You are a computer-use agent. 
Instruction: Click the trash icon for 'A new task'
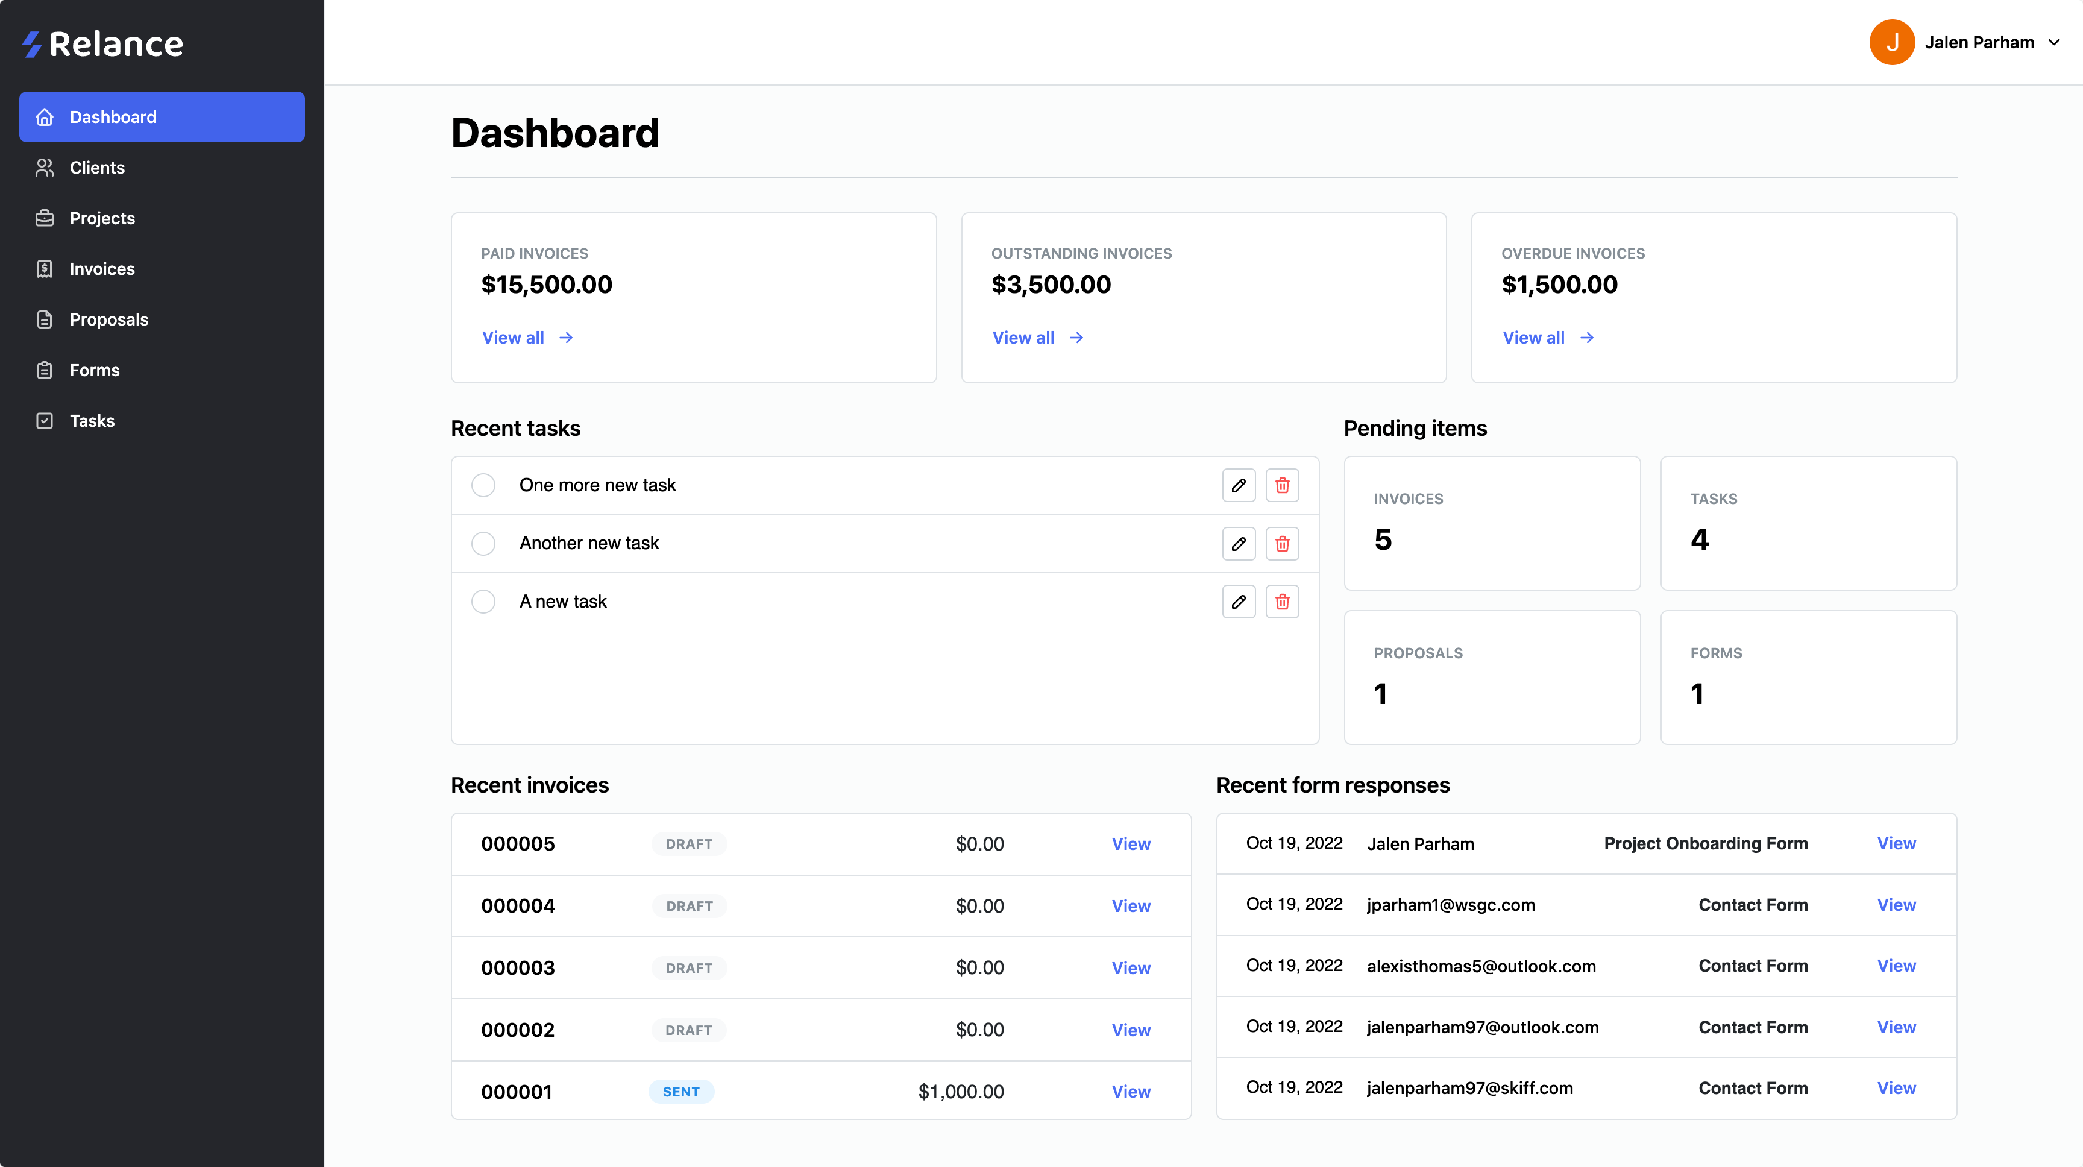[x=1281, y=602]
